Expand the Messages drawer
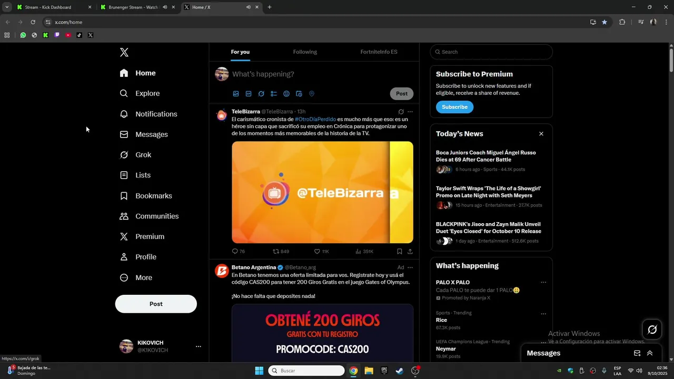Viewport: 674px width, 379px height. tap(650, 353)
